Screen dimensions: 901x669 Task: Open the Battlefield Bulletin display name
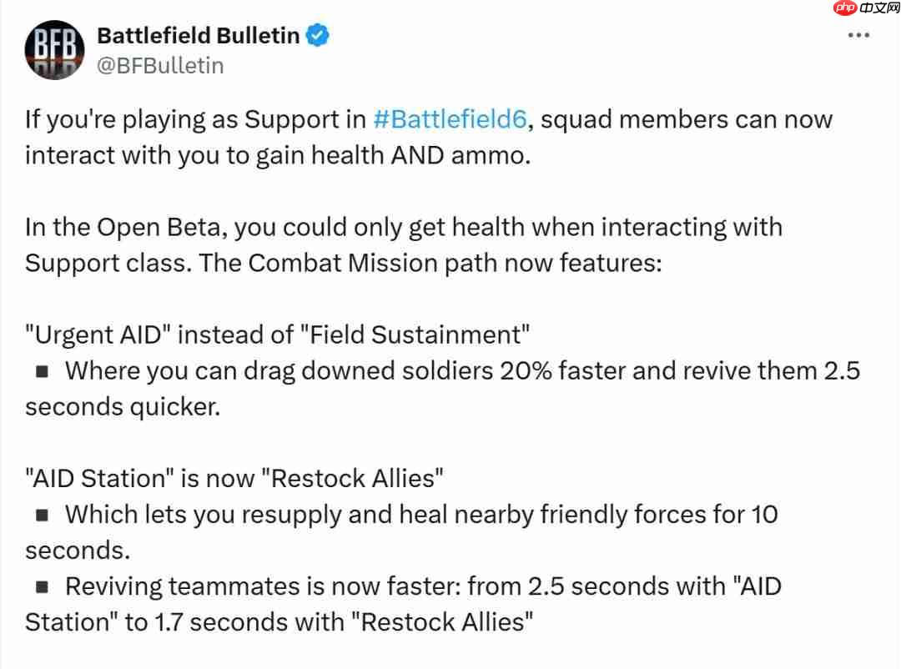pos(198,36)
